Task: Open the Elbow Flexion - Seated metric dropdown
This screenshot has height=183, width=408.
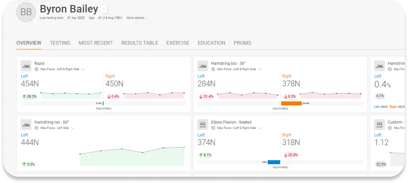Action: point(260,128)
